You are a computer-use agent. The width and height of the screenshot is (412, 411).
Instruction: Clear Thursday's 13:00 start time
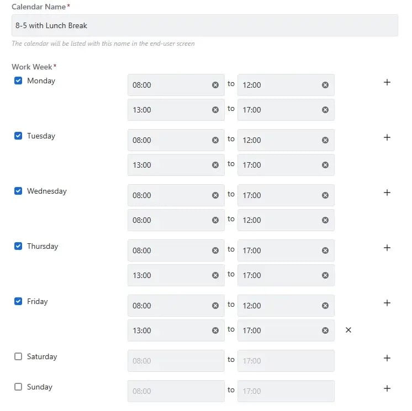215,275
